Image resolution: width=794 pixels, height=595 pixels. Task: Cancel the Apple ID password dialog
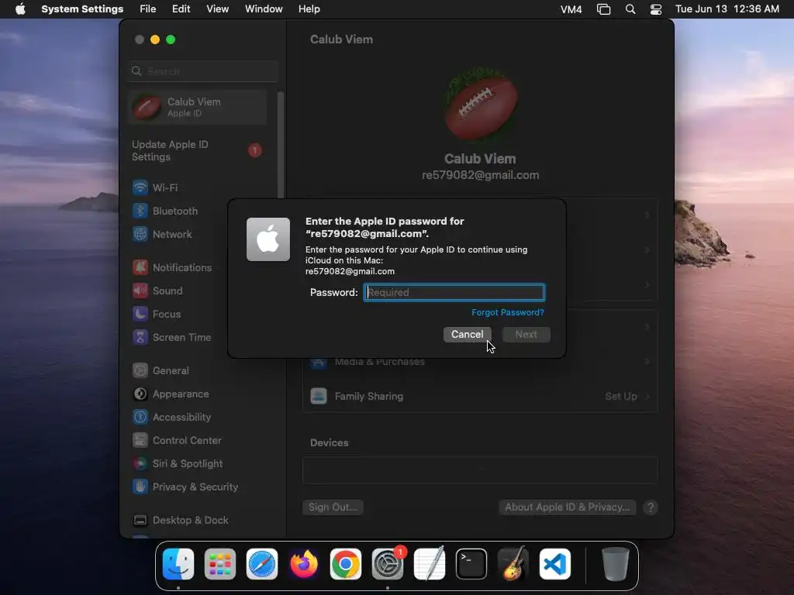pos(468,335)
